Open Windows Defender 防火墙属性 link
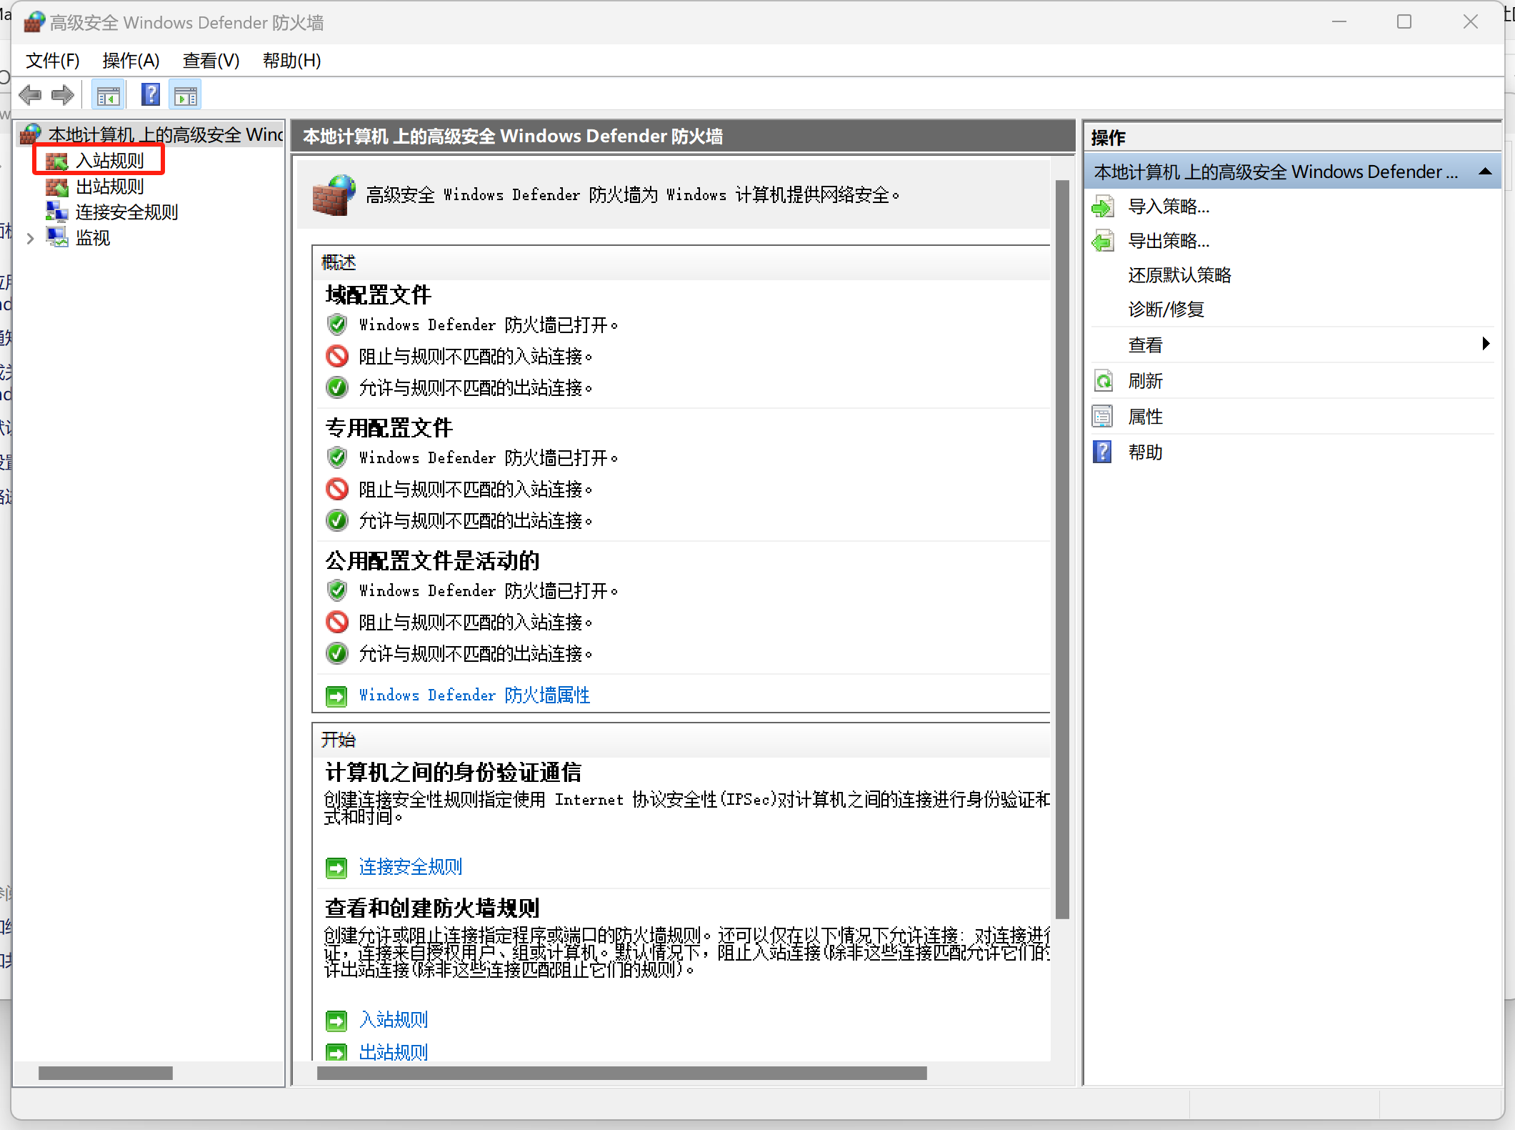Image resolution: width=1515 pixels, height=1130 pixels. pyautogui.click(x=474, y=695)
